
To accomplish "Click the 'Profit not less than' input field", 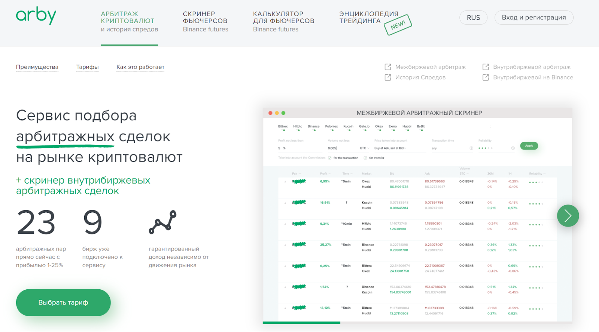I will coord(299,148).
